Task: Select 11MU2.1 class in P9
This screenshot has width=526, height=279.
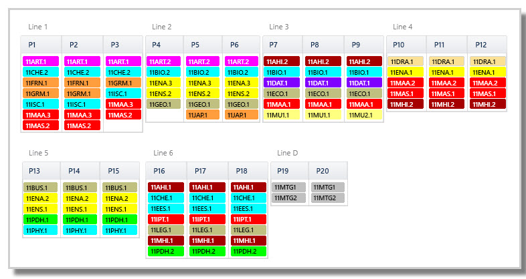Action: [x=364, y=115]
